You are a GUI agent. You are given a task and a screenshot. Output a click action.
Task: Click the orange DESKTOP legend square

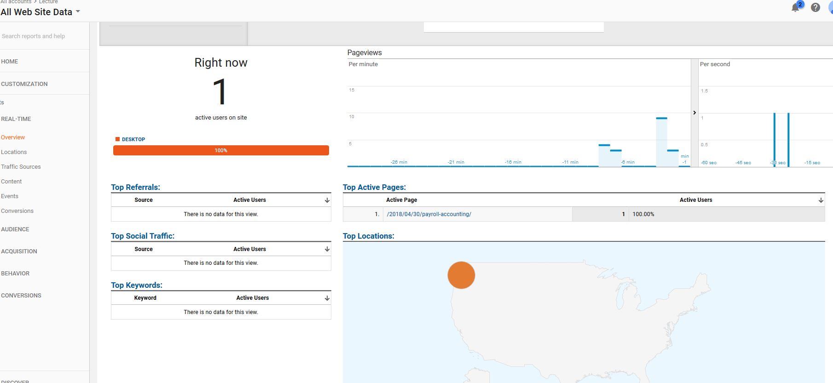pyautogui.click(x=117, y=139)
